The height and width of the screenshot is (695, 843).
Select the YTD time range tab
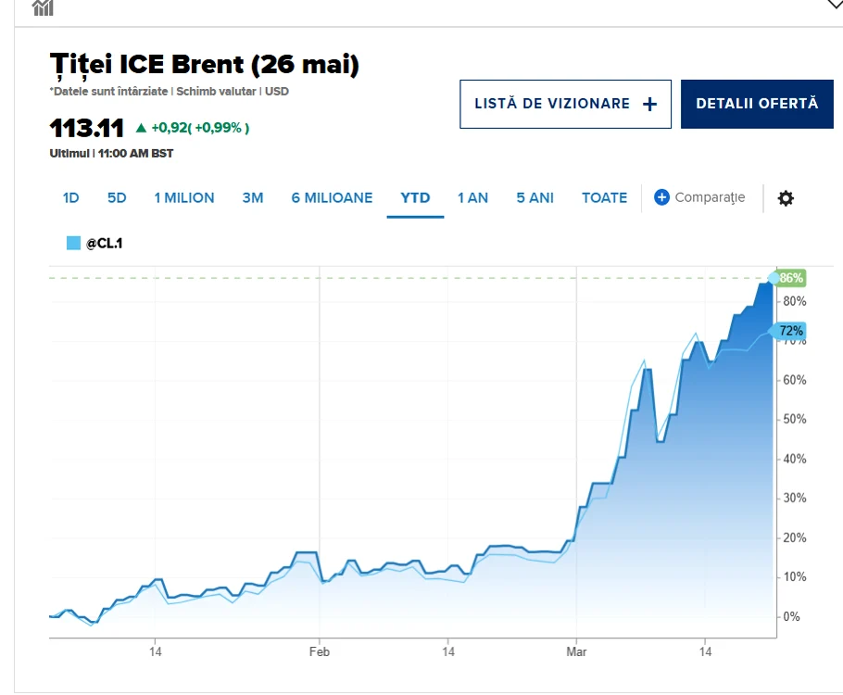[x=415, y=198]
